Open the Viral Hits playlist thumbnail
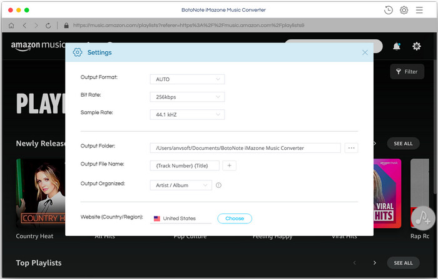Viewport: 438px width, 279px height. pyautogui.click(x=387, y=193)
